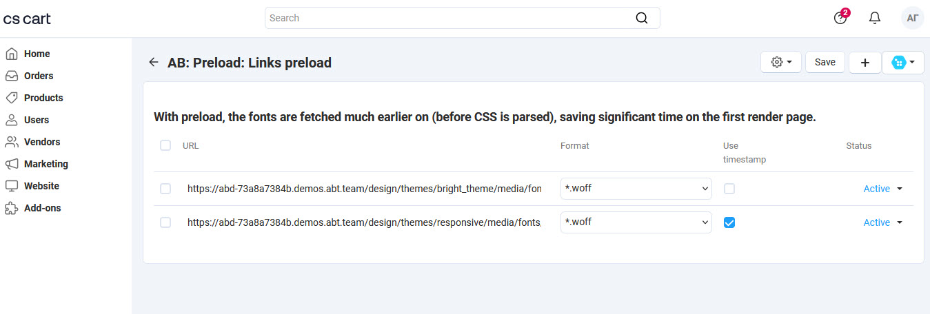Open the user avatar menu
Screen dimensions: 930x314
(912, 18)
